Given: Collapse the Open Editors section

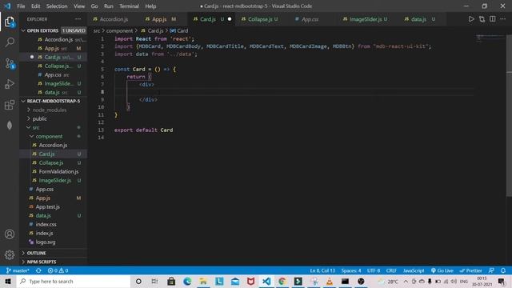Looking at the screenshot, I should coord(23,30).
